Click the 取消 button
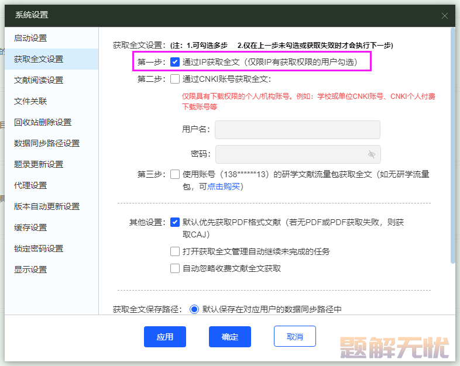This screenshot has height=366, width=460. click(295, 337)
